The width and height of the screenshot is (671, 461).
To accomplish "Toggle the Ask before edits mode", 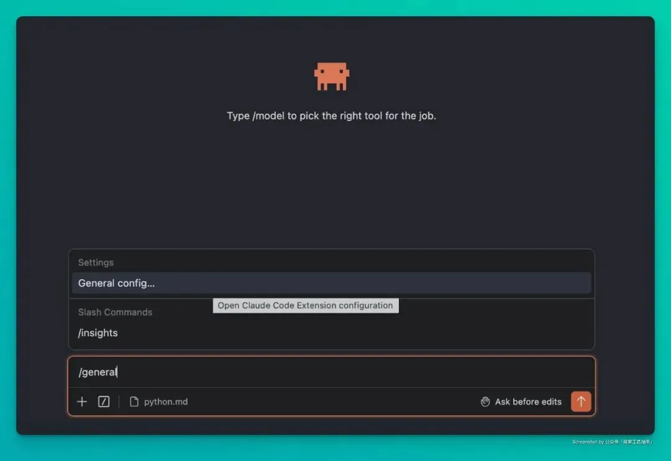I will 521,401.
